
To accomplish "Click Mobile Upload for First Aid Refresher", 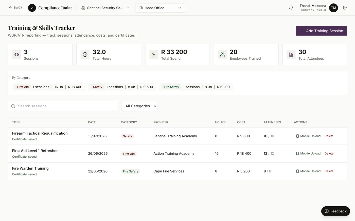I will point(308,154).
